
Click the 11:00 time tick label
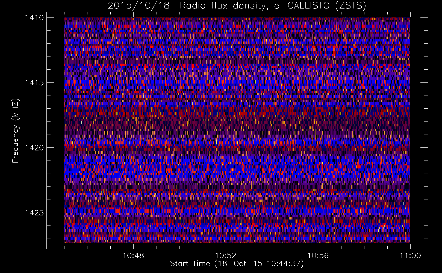[410, 256]
